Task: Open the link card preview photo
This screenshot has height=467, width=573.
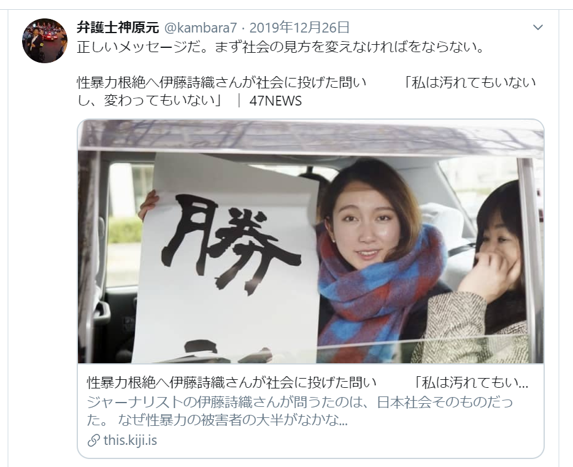Action: pos(310,241)
